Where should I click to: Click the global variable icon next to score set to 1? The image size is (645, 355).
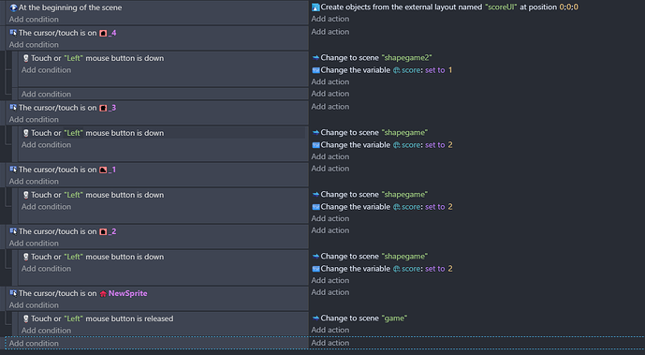point(397,70)
